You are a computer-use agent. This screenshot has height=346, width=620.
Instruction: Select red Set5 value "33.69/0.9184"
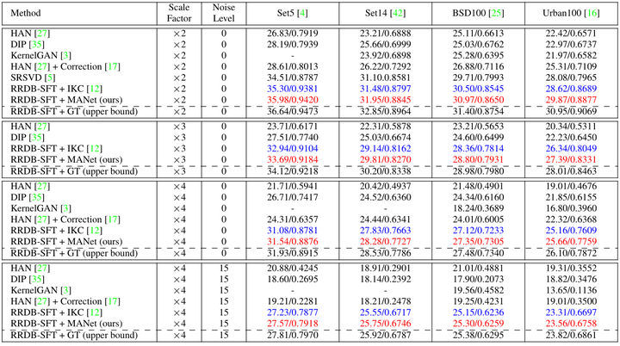coord(293,160)
